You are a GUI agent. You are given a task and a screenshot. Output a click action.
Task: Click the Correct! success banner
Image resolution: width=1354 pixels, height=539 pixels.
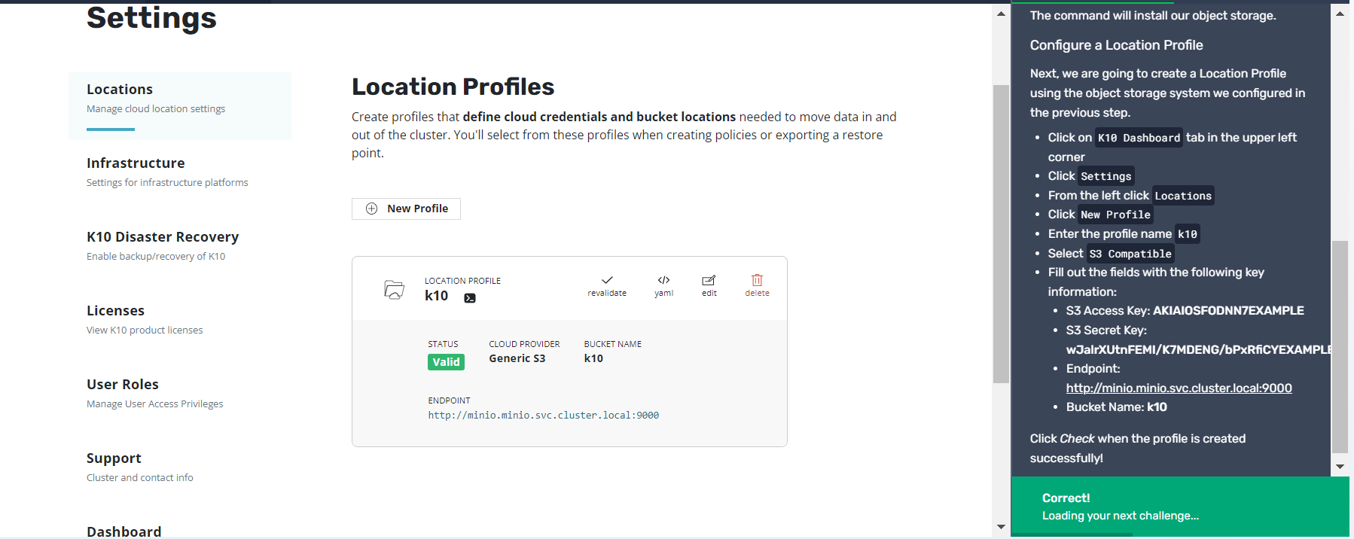tap(1179, 507)
